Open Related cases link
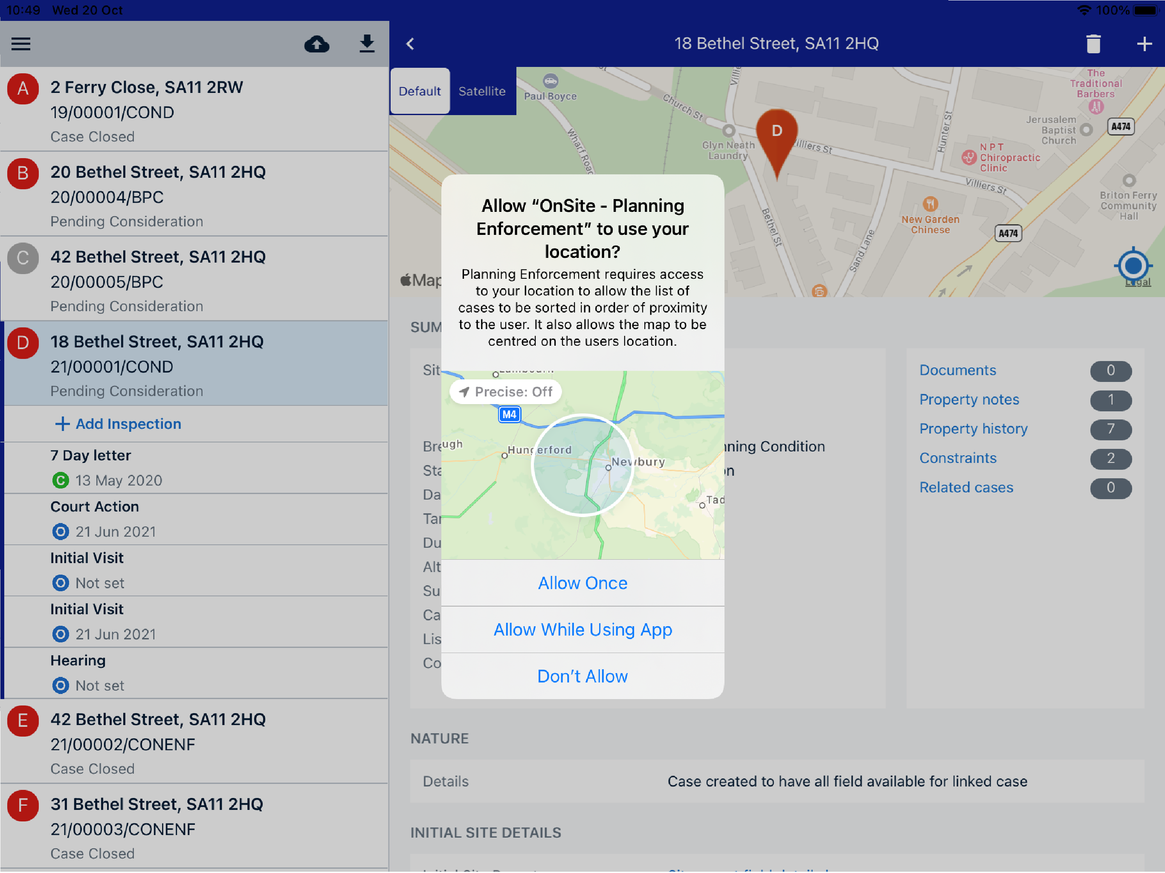The height and width of the screenshot is (873, 1165). point(966,488)
